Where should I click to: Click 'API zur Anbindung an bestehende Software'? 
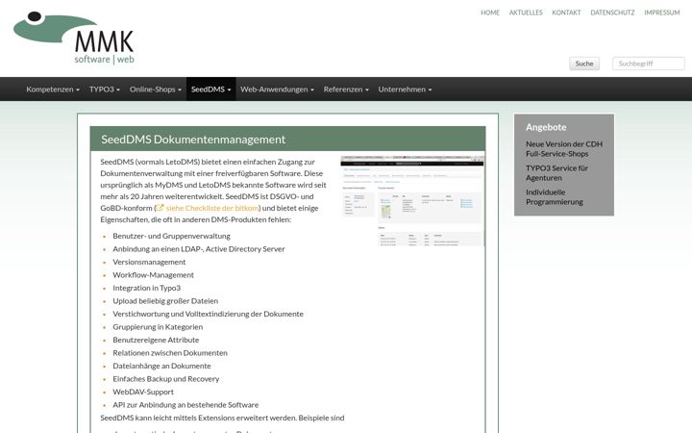(185, 405)
